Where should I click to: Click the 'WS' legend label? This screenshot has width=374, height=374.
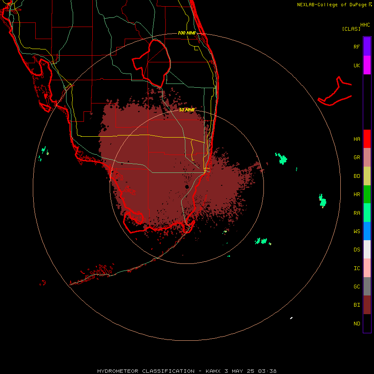pyautogui.click(x=357, y=231)
